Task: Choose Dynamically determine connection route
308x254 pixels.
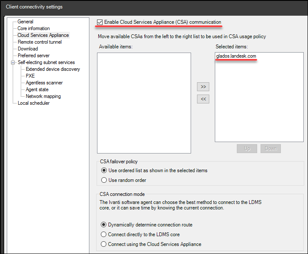Action: [104, 225]
